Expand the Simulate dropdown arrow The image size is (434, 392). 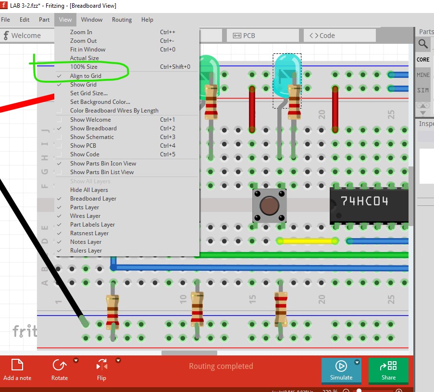[x=357, y=362]
